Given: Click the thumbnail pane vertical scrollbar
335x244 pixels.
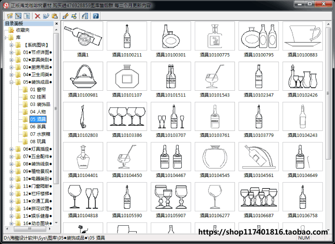Looking at the screenshot, I should [328, 126].
